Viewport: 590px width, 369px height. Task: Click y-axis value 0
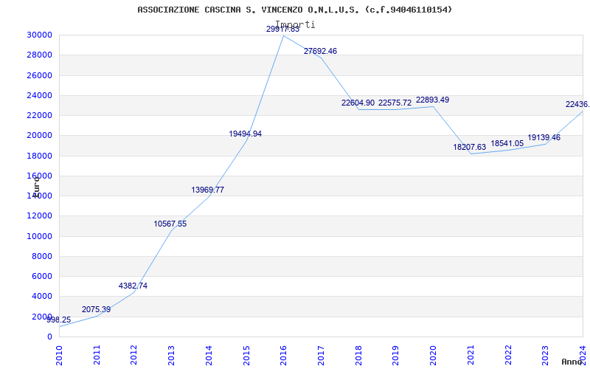pyautogui.click(x=49, y=337)
